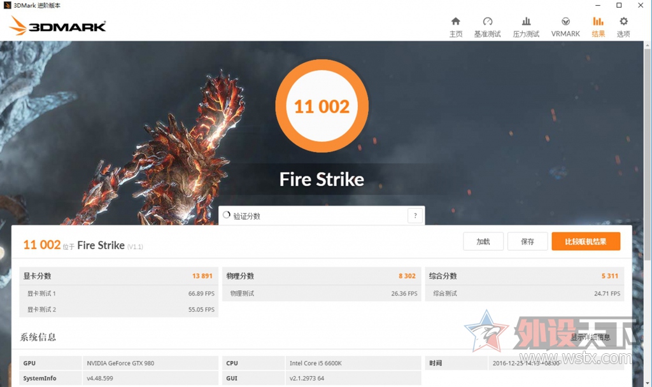Click the Fire Strike title text

coord(322,179)
